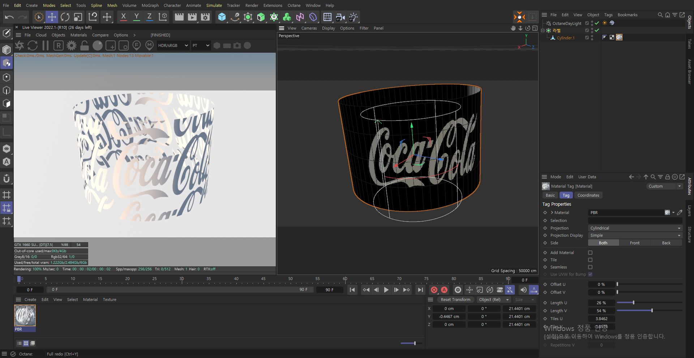
Task: Enable the Tile checkbox
Action: (590, 260)
